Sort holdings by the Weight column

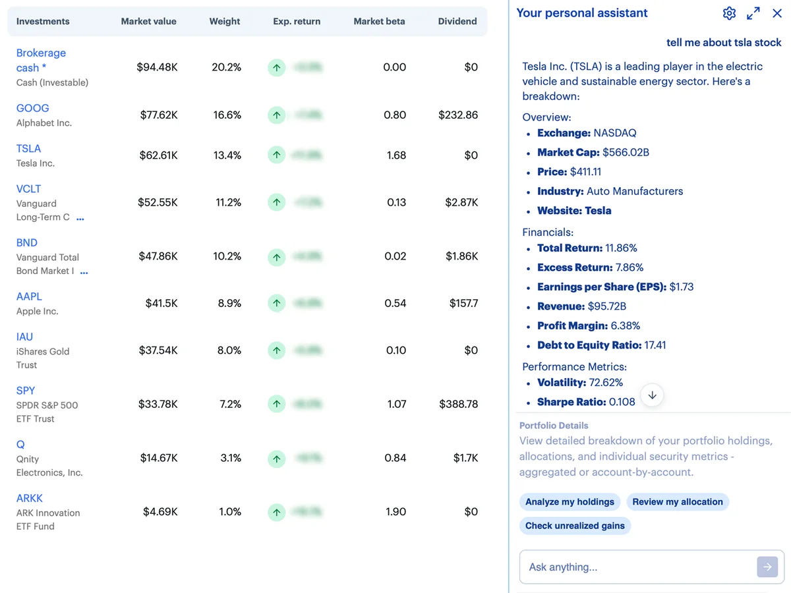(x=224, y=21)
